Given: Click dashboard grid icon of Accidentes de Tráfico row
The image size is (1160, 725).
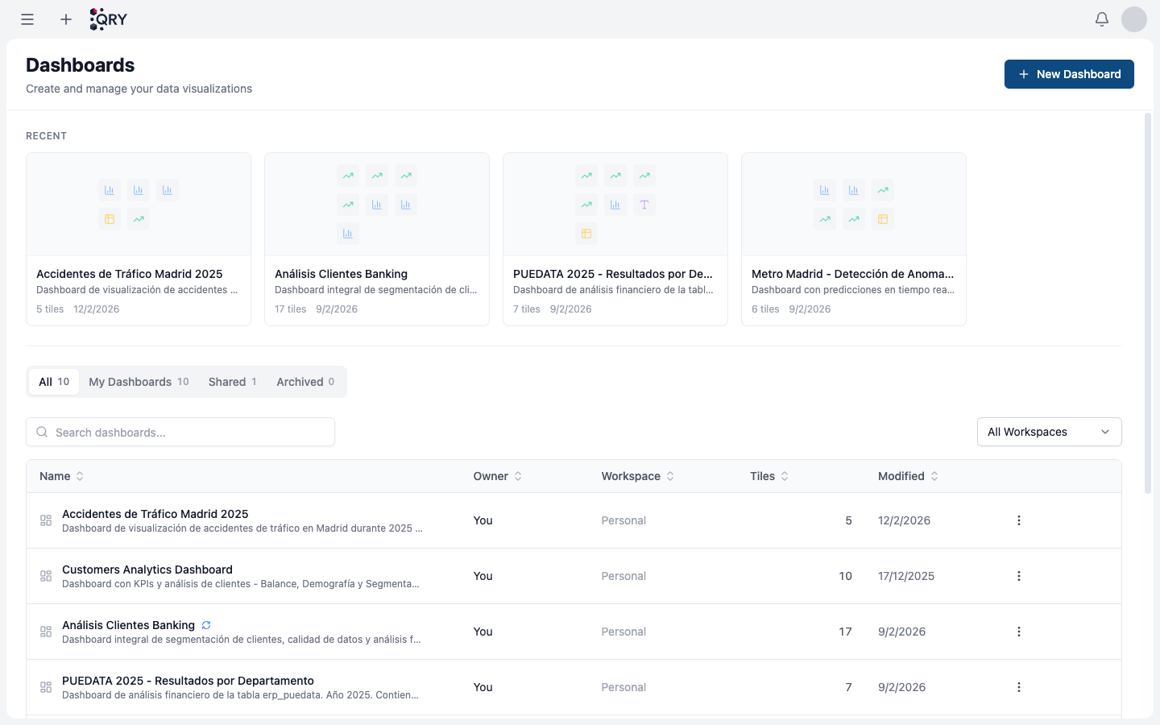Looking at the screenshot, I should coord(46,520).
